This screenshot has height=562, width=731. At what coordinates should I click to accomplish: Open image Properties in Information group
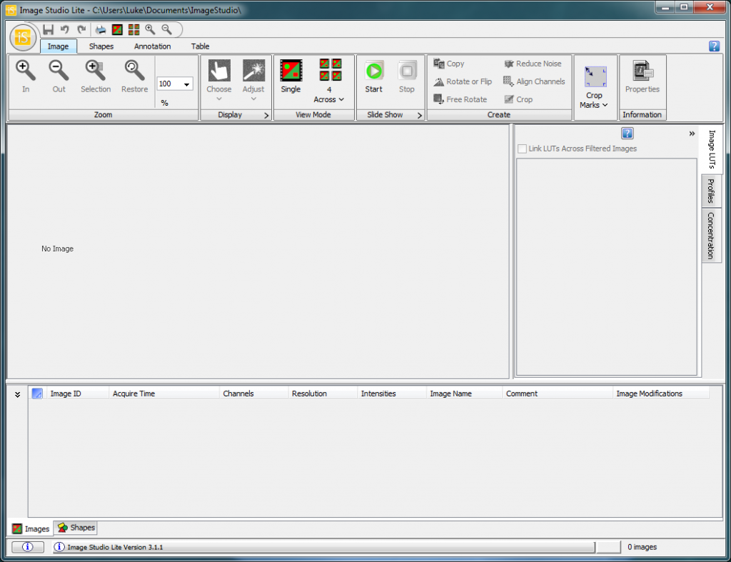642,79
